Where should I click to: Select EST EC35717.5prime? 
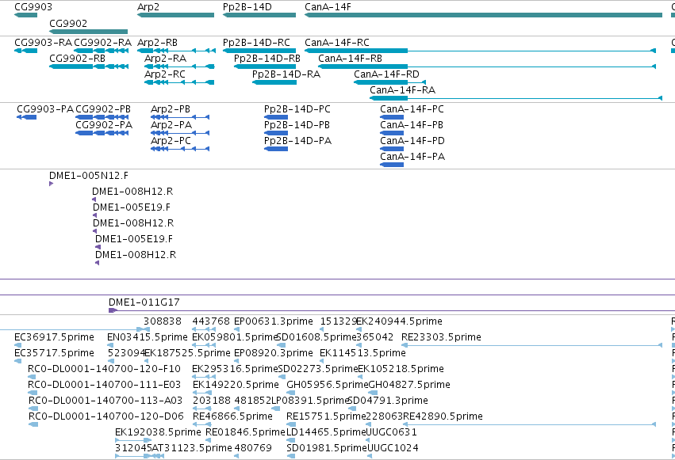pos(17,361)
